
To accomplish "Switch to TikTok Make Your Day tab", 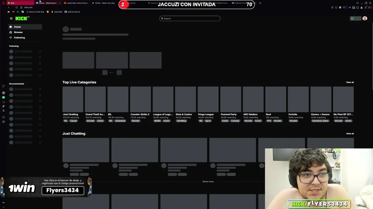I will (104, 3).
